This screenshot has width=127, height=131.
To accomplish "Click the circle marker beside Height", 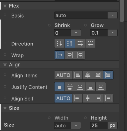I will pyautogui.click(x=85, y=118).
